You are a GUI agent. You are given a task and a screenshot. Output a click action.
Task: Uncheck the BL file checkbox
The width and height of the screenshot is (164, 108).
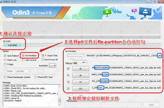(68, 69)
